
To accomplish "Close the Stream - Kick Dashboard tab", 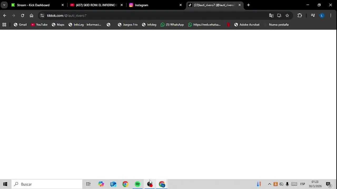I will (x=63, y=5).
